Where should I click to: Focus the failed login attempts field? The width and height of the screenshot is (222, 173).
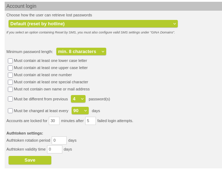(91, 121)
